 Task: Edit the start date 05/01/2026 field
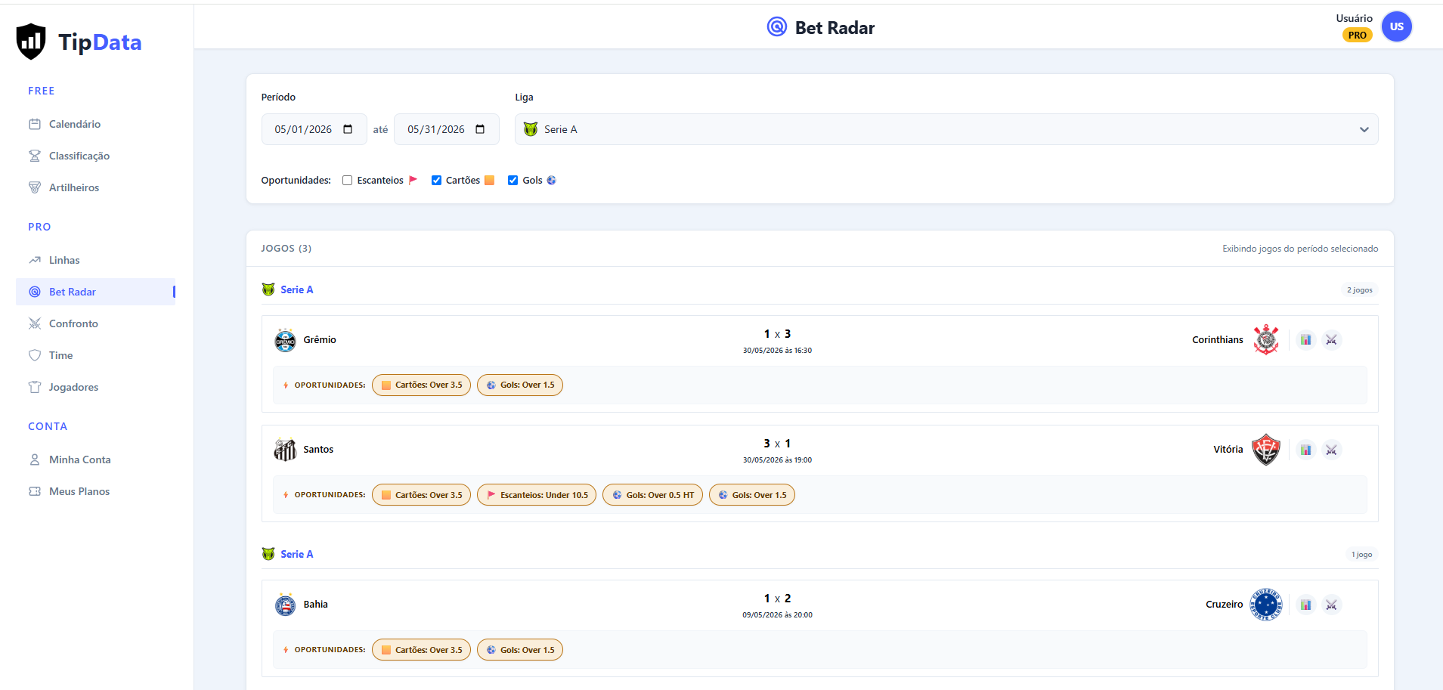[314, 129]
